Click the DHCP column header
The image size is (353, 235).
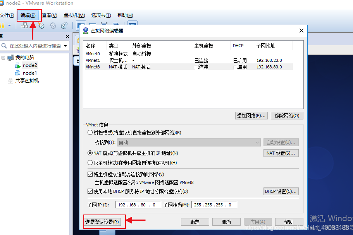242,46
